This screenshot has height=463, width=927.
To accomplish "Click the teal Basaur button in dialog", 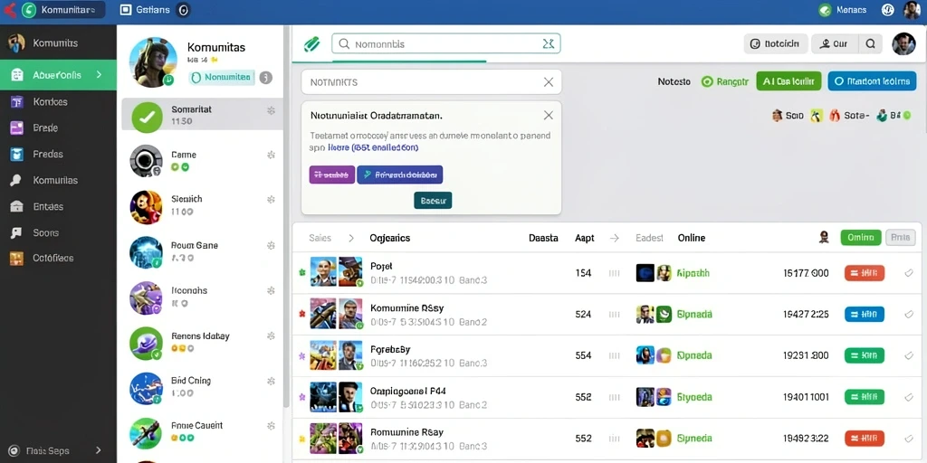I will click(x=433, y=200).
